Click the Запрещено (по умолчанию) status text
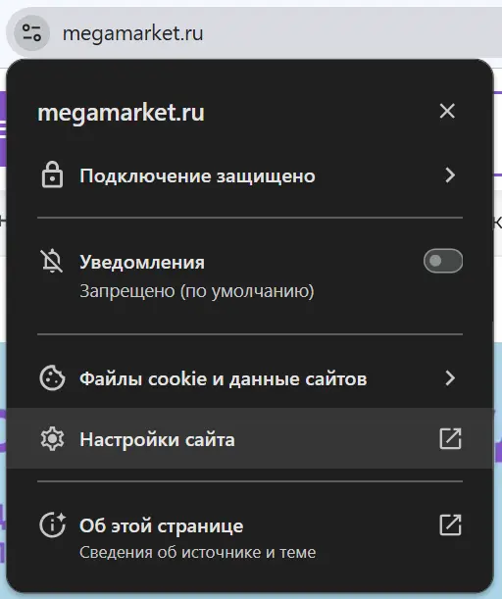 coord(197,291)
